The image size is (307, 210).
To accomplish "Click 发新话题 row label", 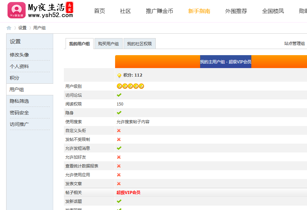I will coord(74,201).
